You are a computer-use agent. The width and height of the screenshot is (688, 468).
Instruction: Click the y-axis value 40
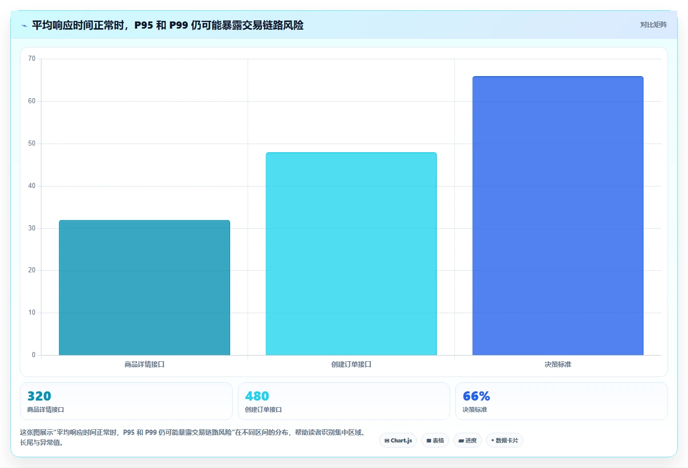point(32,186)
